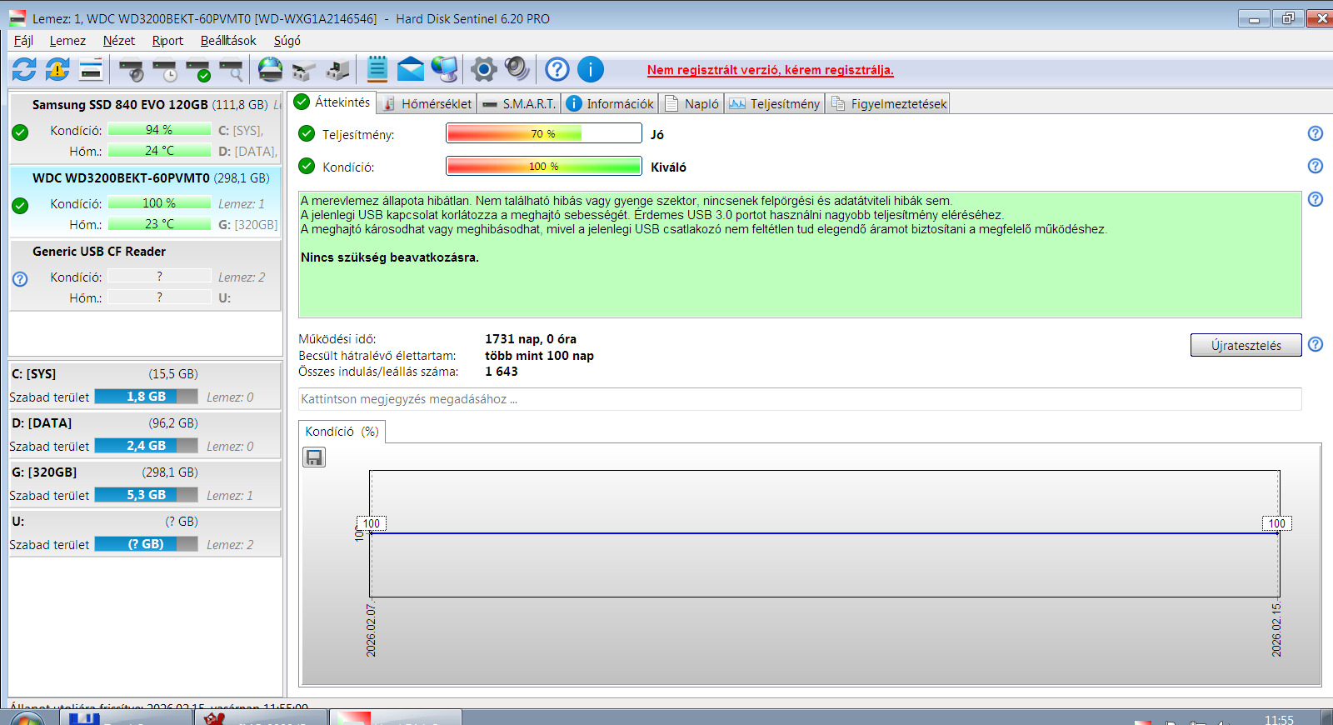Switch to the S.M.A.R.T. tab

click(x=518, y=103)
